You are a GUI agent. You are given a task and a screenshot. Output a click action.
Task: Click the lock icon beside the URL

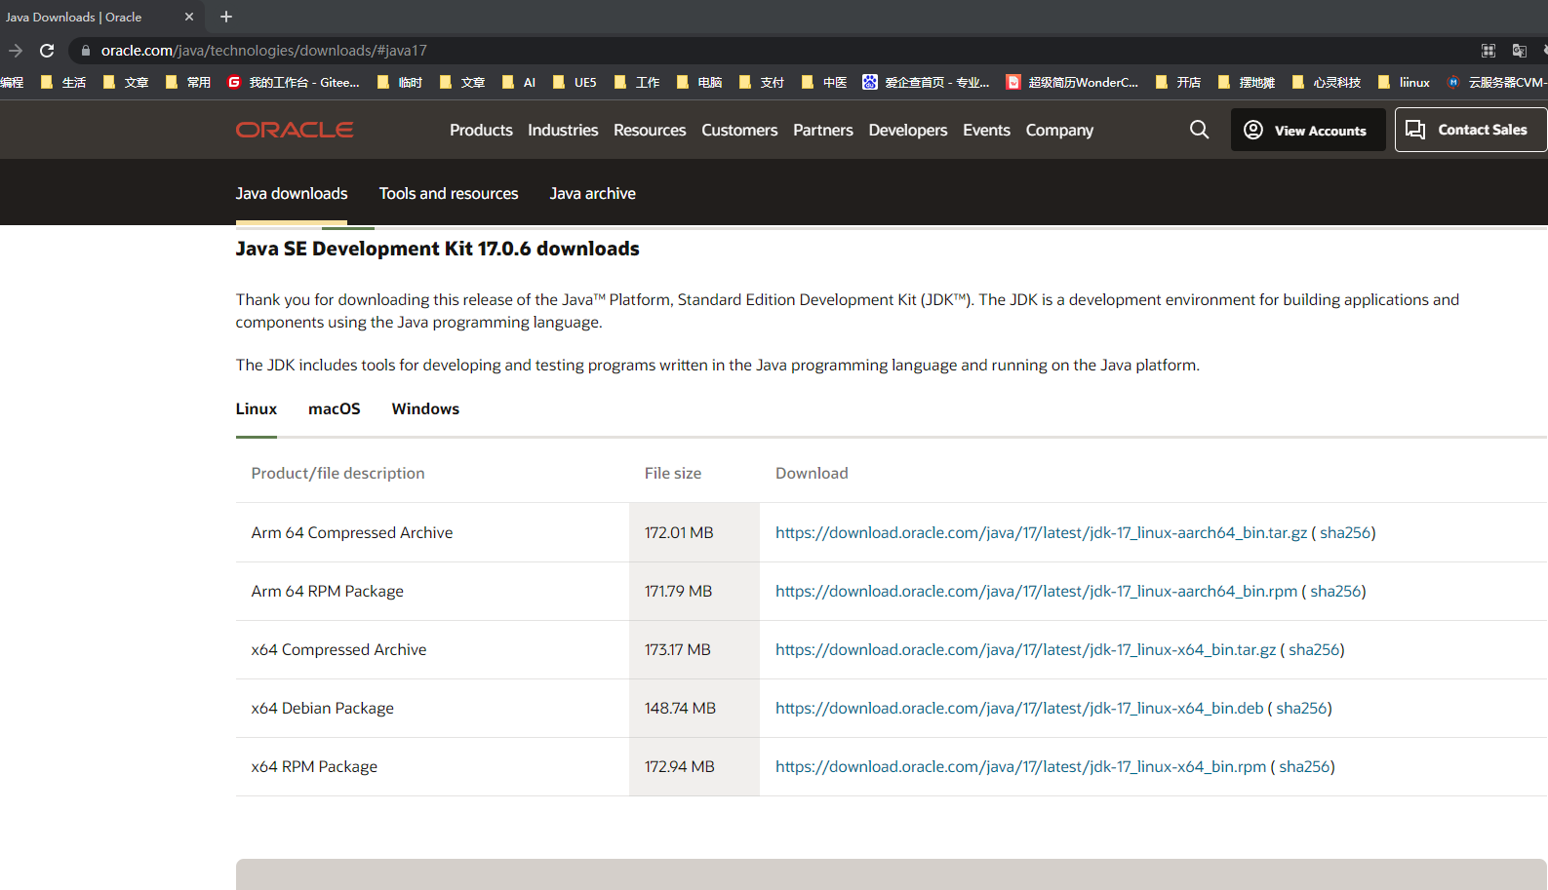pyautogui.click(x=86, y=51)
